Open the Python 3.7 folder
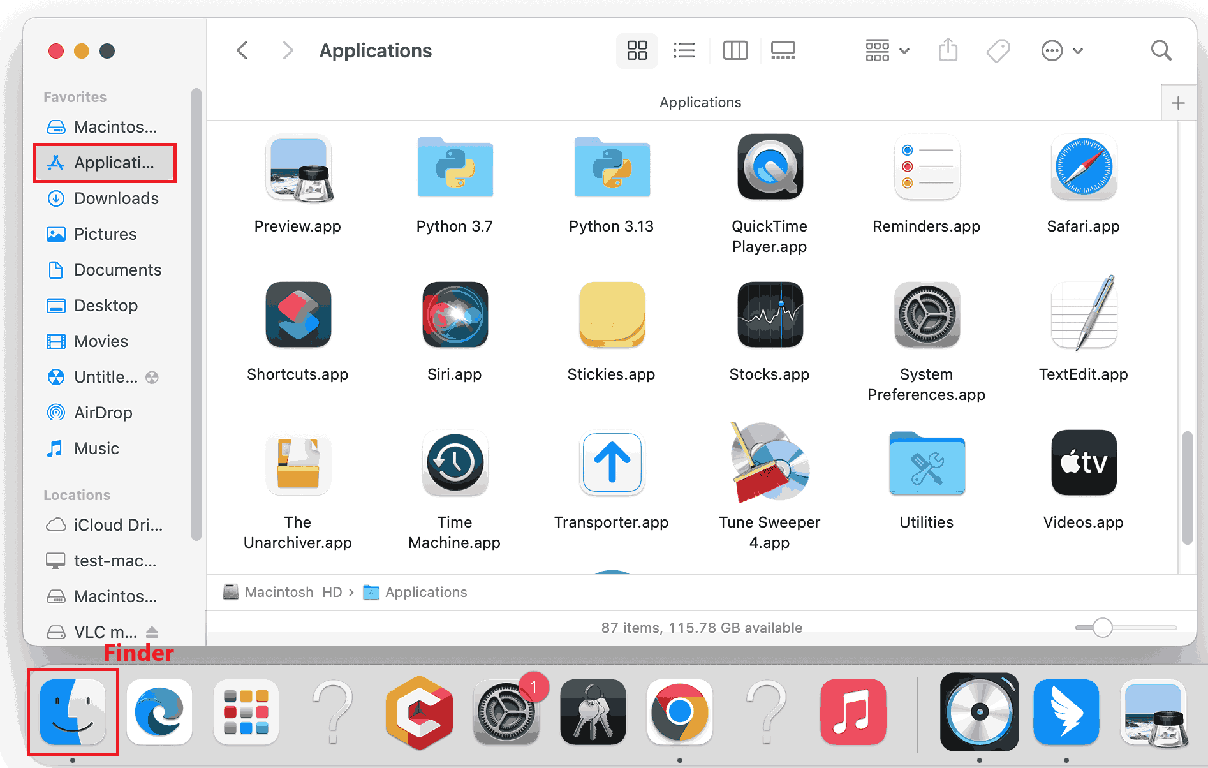 click(455, 168)
